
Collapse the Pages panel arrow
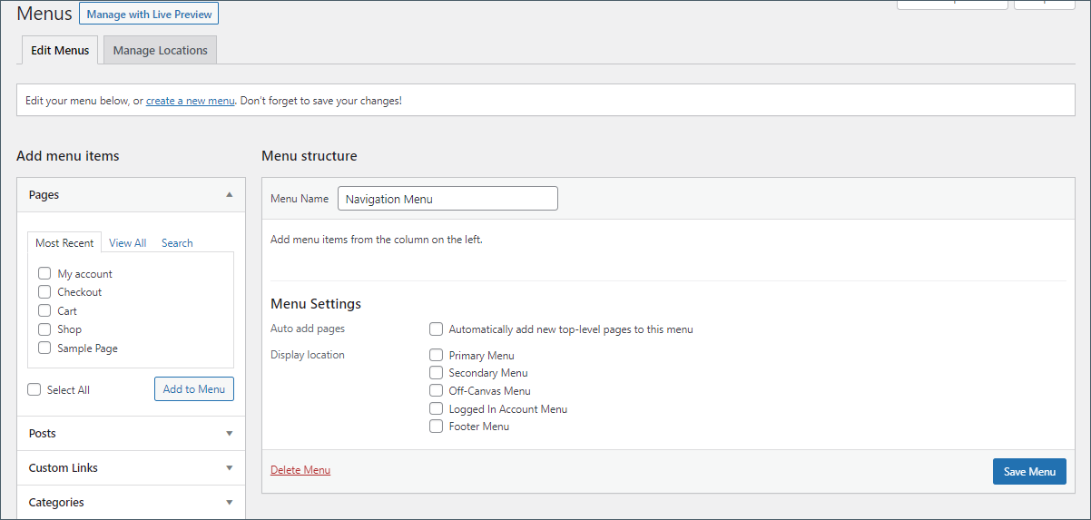click(230, 194)
